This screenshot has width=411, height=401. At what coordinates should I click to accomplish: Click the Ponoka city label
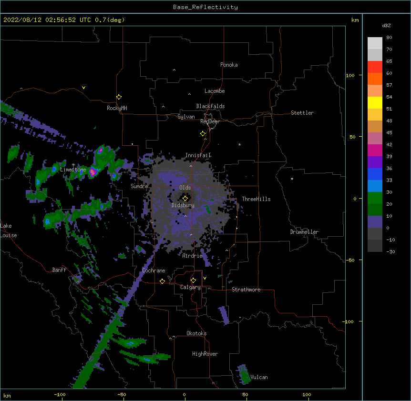coord(229,65)
